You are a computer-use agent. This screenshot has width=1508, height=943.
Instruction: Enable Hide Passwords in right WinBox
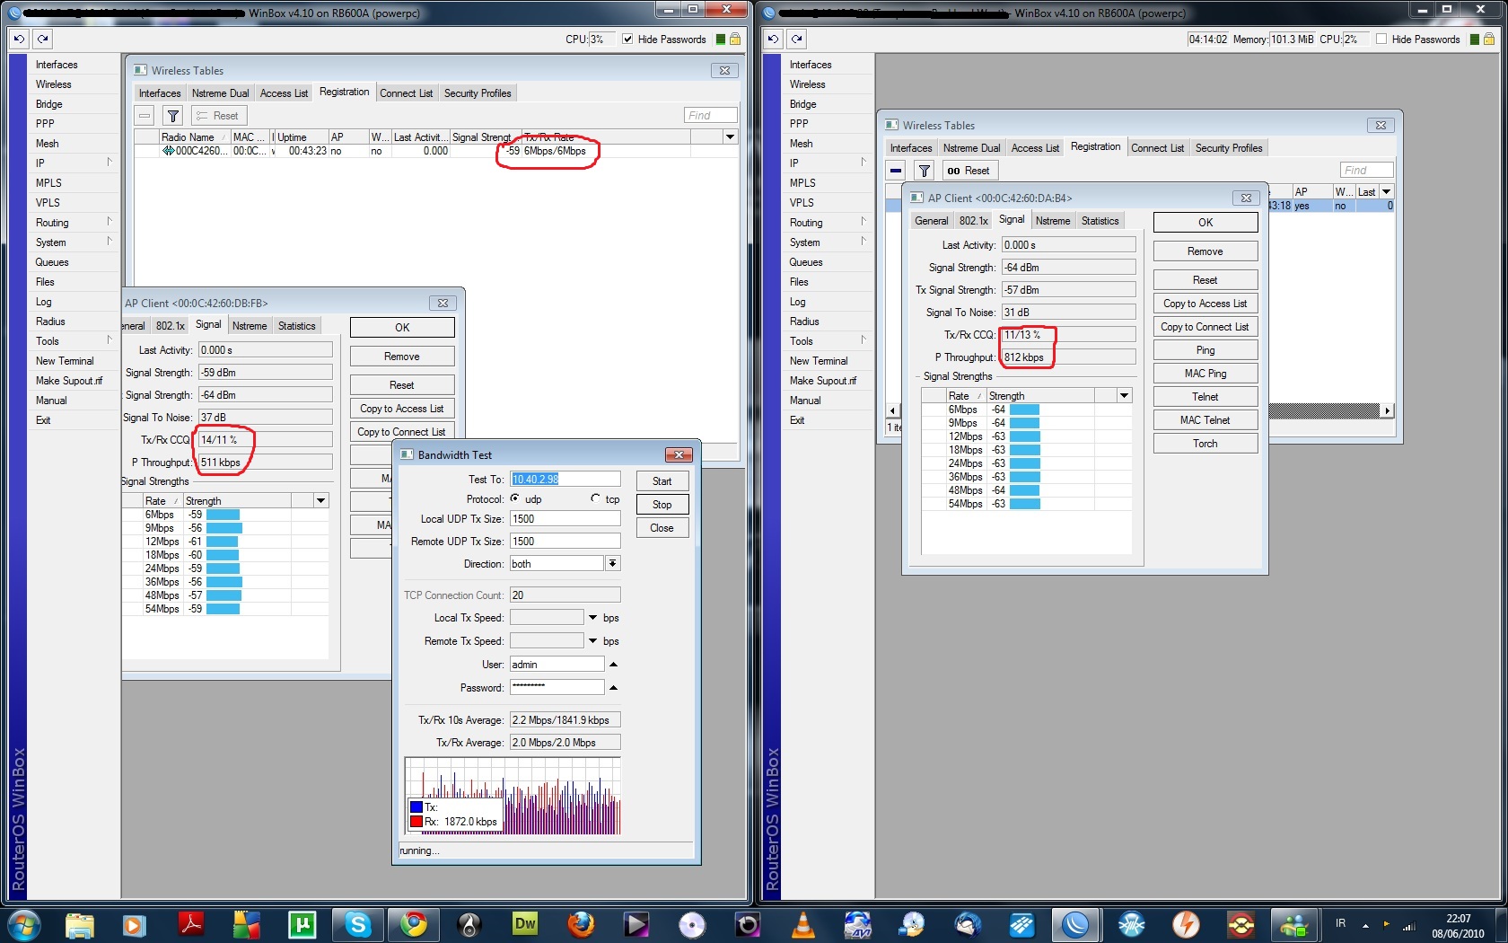pyautogui.click(x=1381, y=40)
